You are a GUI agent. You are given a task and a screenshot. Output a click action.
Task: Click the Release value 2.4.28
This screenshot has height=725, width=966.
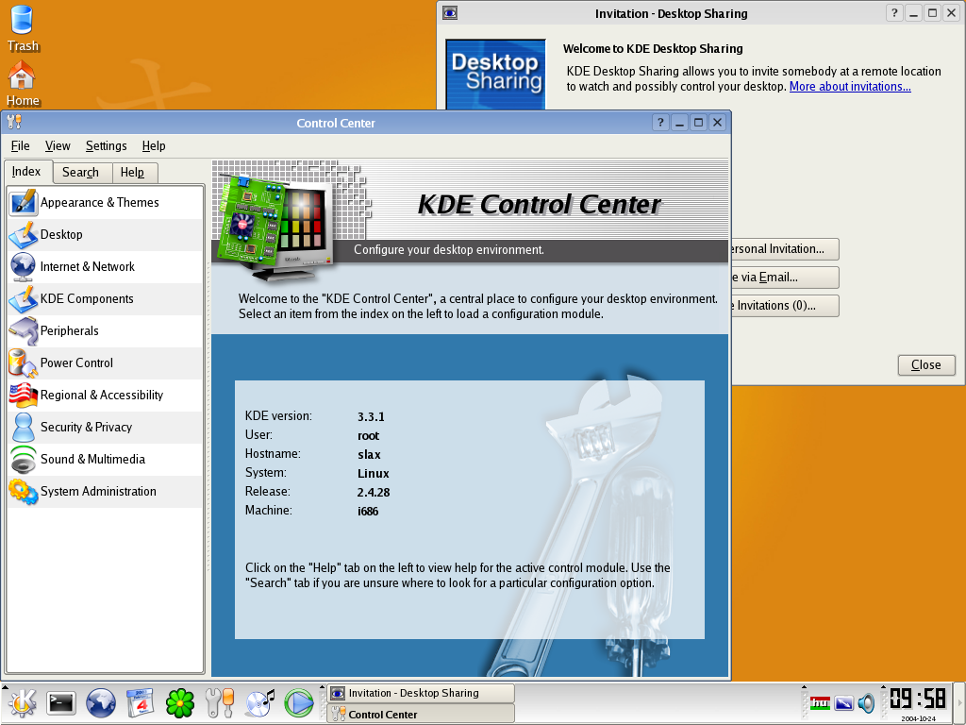click(x=374, y=493)
